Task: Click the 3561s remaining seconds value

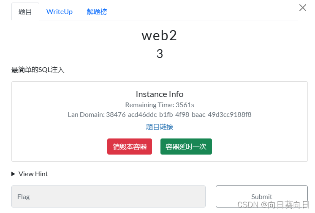Action: click(x=185, y=105)
